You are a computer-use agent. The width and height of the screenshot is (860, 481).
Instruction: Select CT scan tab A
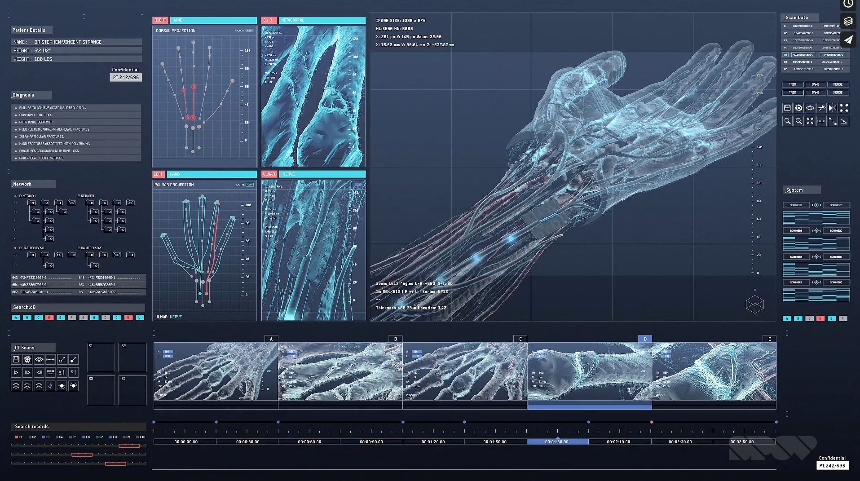click(271, 339)
